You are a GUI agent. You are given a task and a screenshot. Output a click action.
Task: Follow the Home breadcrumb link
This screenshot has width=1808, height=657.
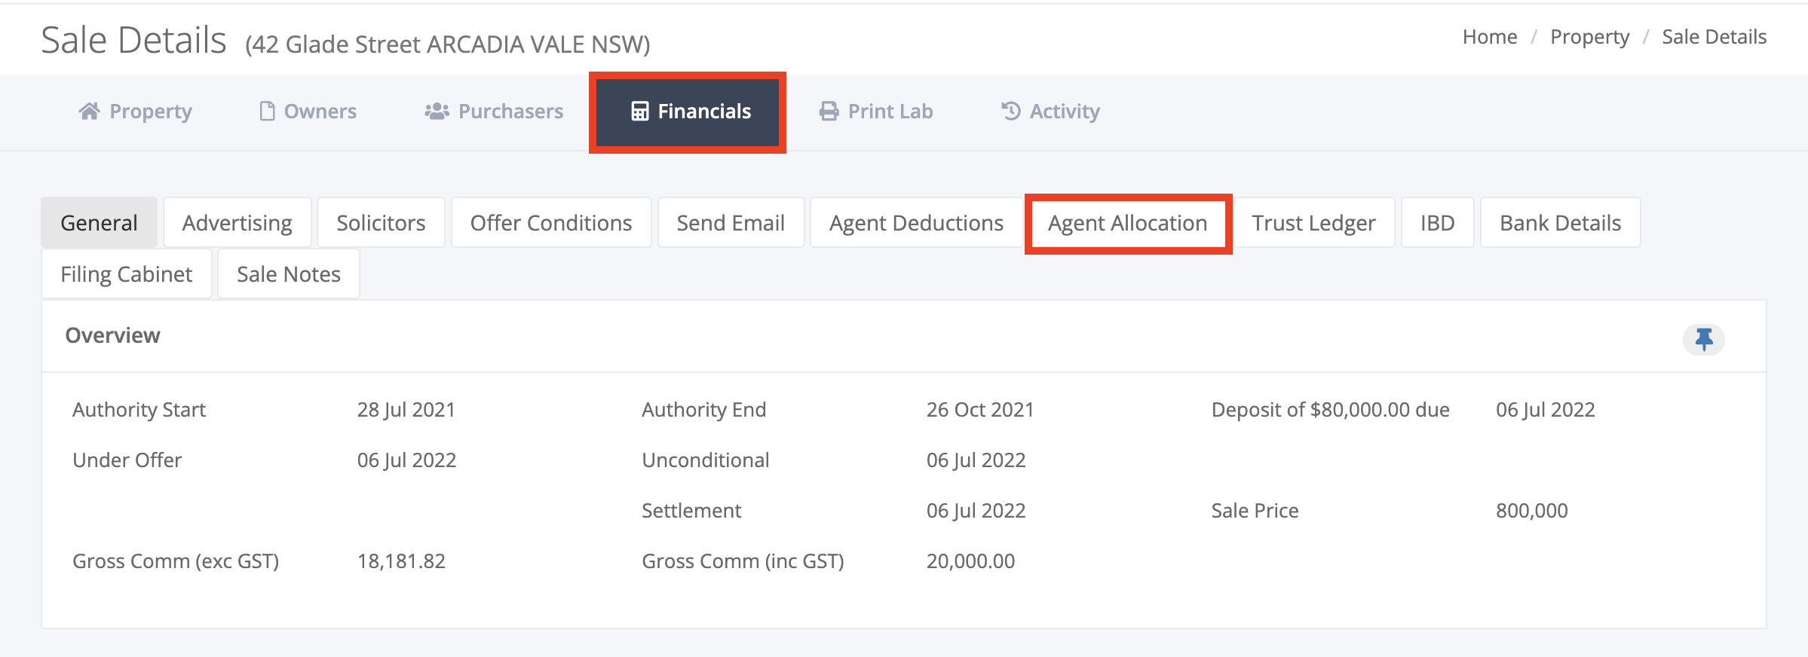point(1490,37)
